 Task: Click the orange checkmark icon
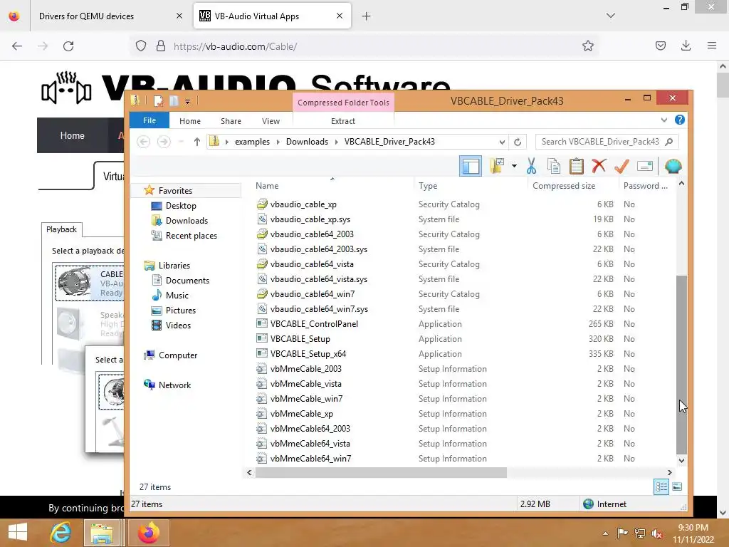[622, 166]
